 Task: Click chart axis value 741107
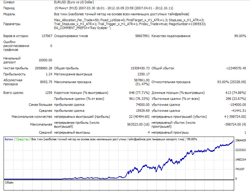[x=240, y=169]
